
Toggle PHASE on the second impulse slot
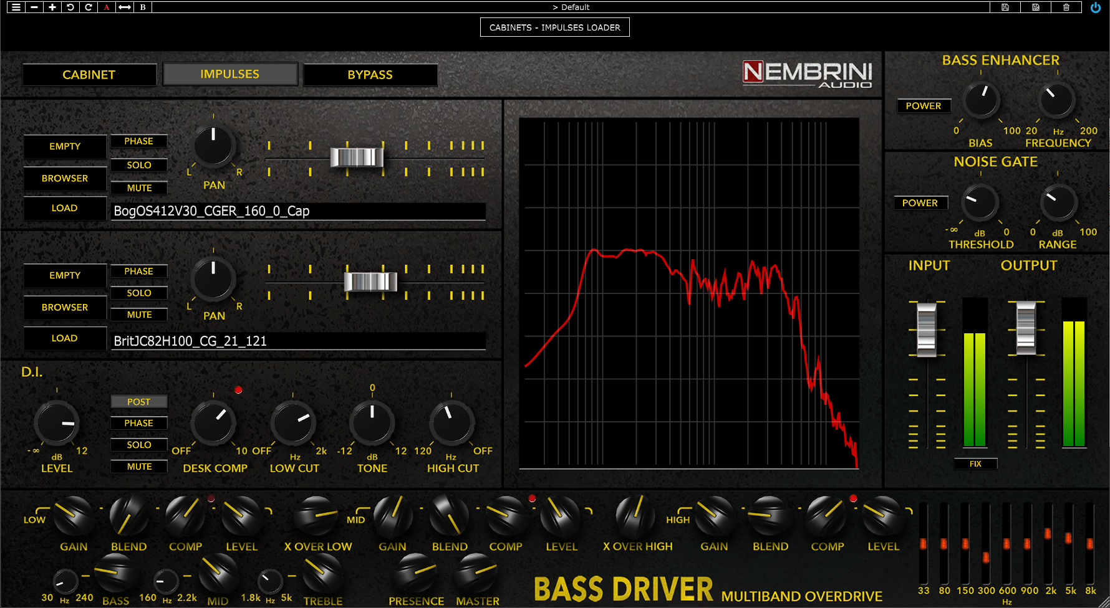(139, 272)
